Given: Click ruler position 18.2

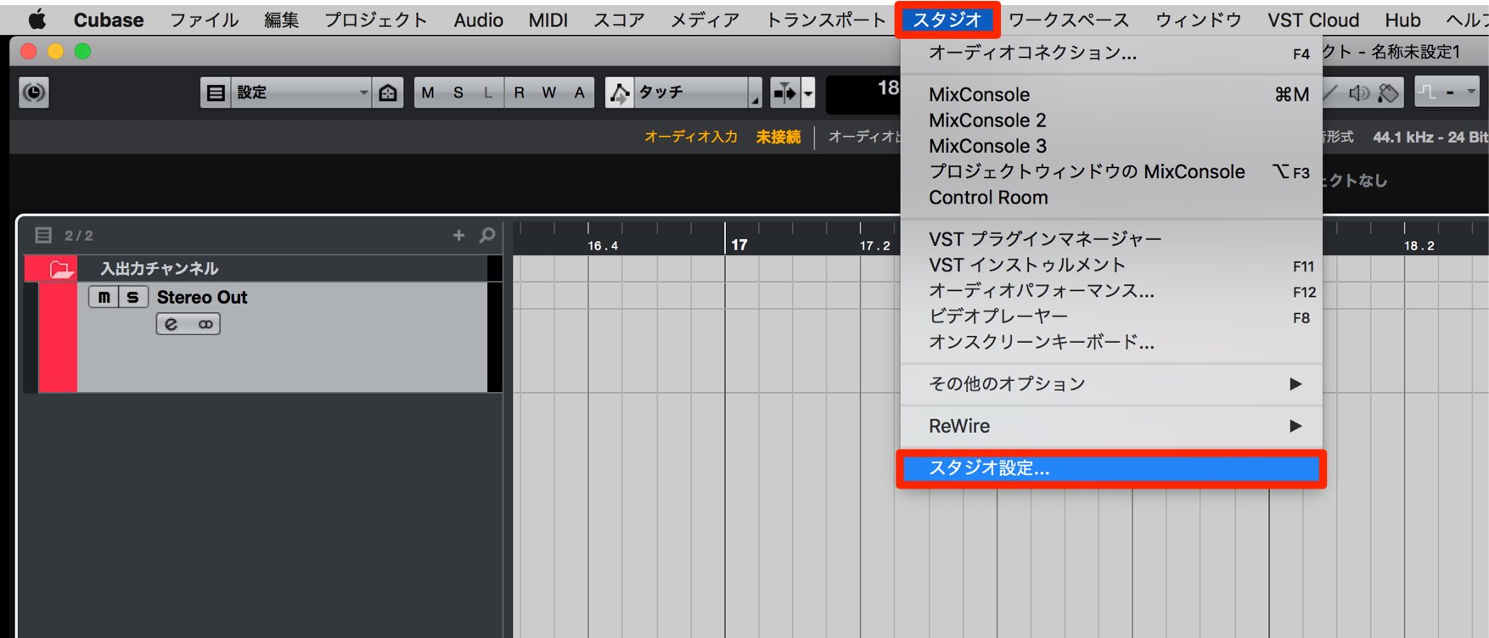Looking at the screenshot, I should point(1419,245).
